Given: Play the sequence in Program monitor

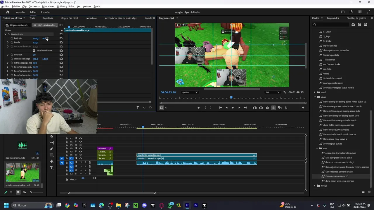Looking at the screenshot, I should [233, 108].
